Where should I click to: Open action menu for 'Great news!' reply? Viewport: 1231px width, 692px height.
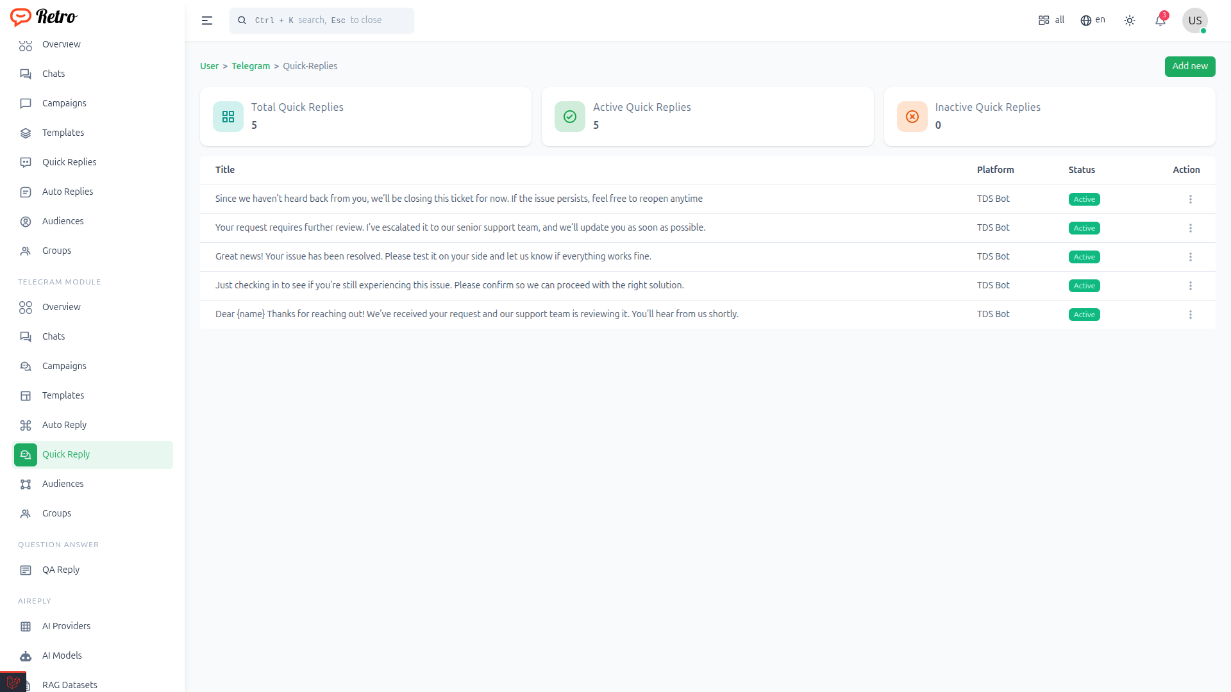[x=1190, y=257]
